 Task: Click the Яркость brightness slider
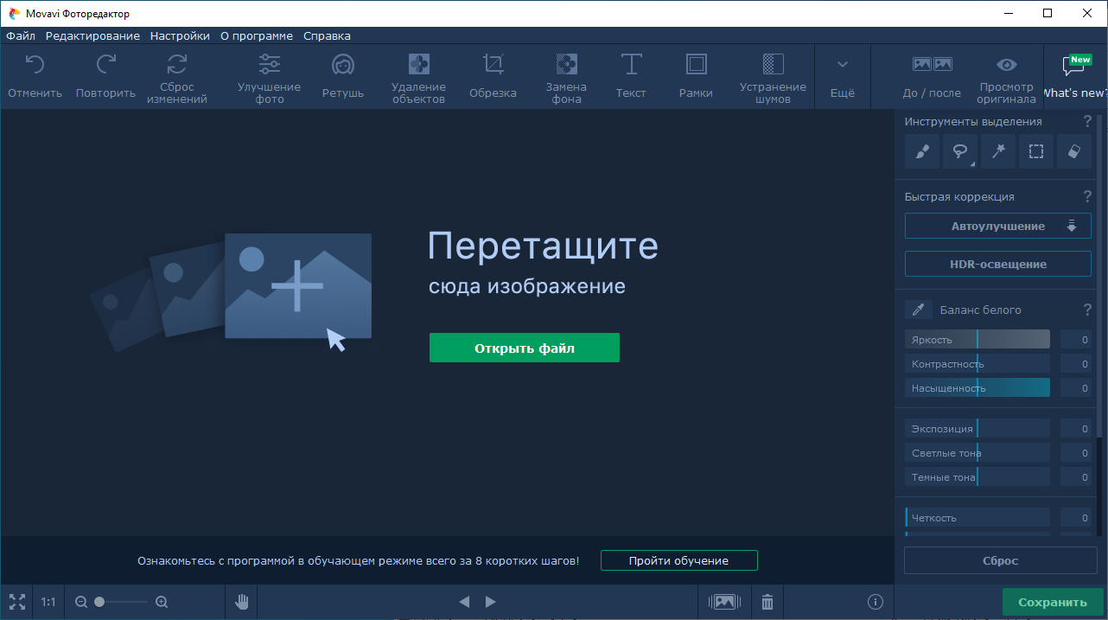tap(977, 340)
